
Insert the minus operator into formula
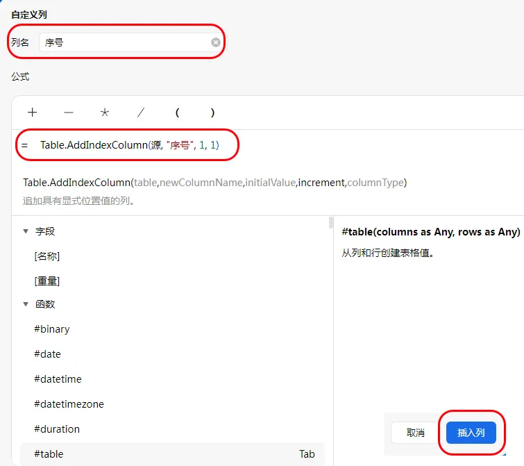[x=69, y=113]
